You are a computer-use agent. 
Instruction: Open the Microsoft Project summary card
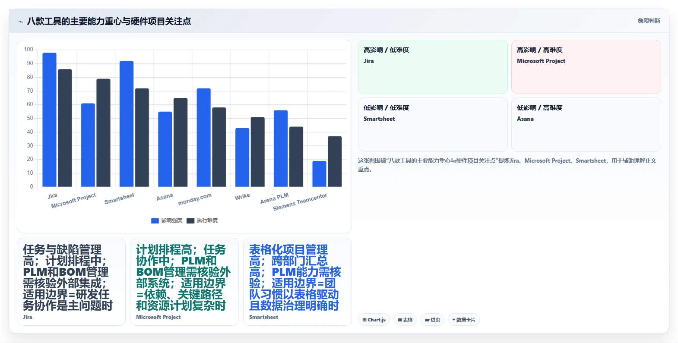click(184, 282)
